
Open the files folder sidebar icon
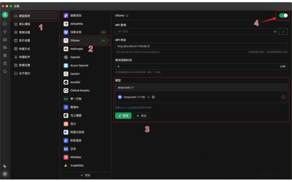coord(5,71)
